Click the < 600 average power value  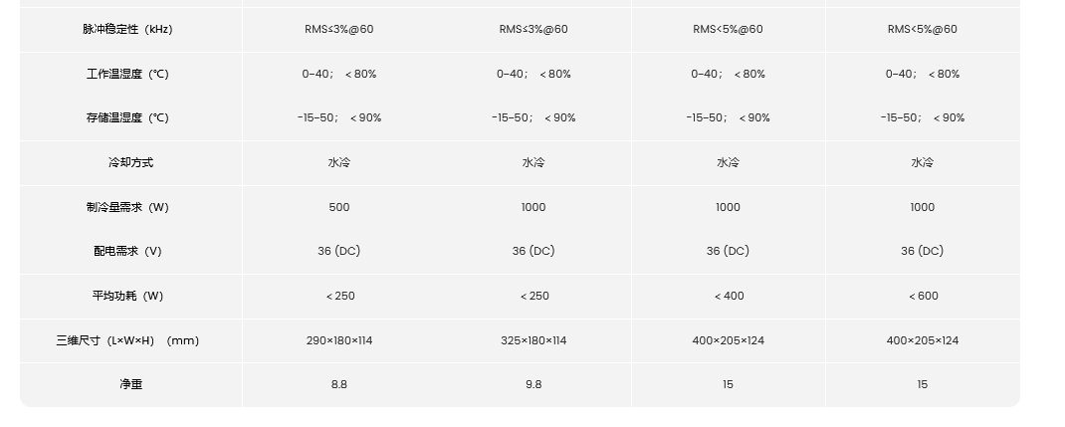pos(923,296)
